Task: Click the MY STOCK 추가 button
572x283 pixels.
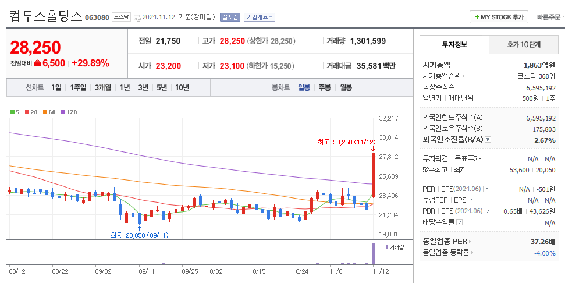Action: pos(499,17)
